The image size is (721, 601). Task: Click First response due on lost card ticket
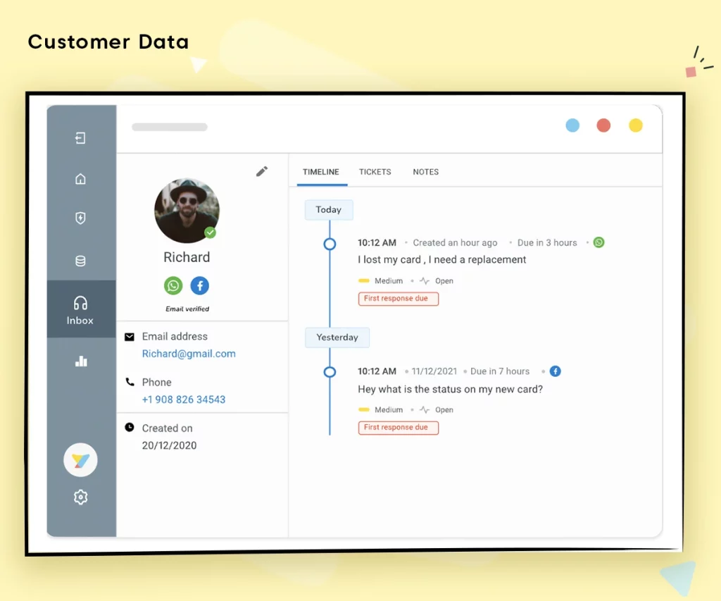tap(399, 299)
